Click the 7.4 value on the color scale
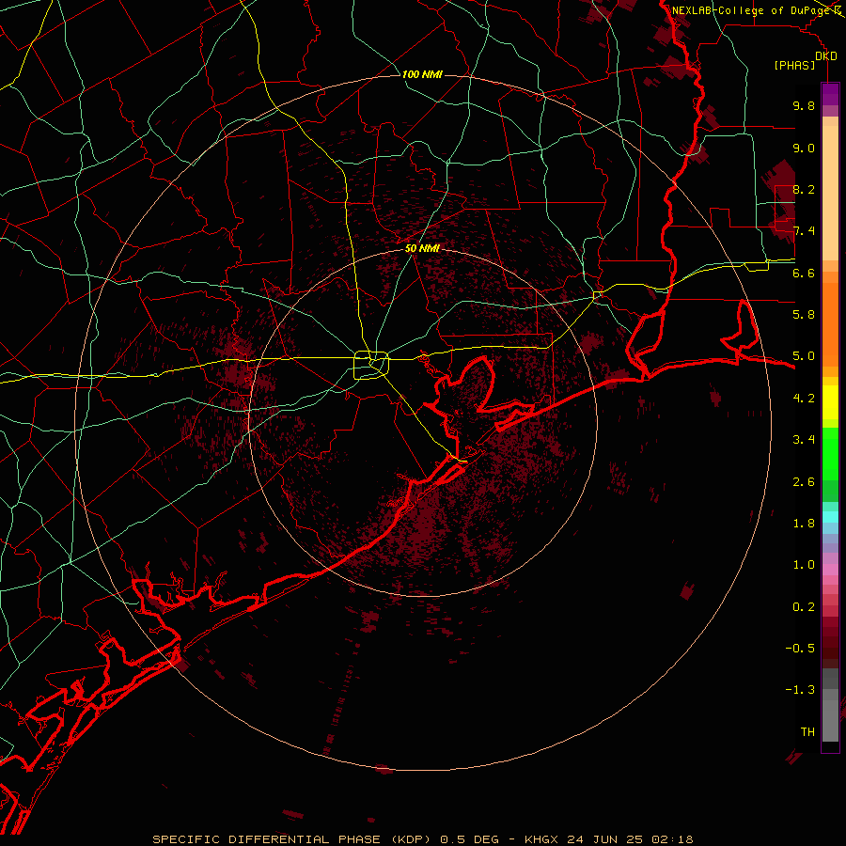Screen dimensions: 846x846 click(x=804, y=231)
